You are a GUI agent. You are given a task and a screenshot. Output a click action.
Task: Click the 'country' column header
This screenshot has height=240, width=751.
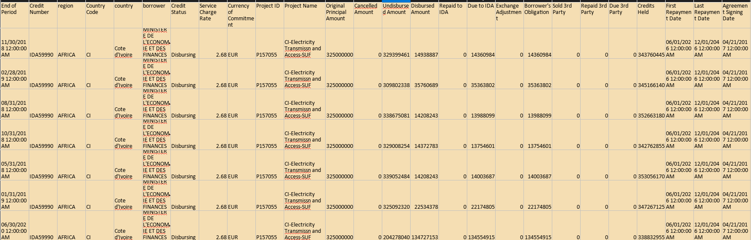[128, 15]
